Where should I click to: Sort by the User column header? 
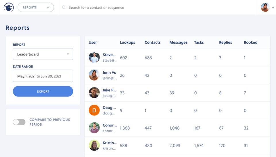point(93,43)
